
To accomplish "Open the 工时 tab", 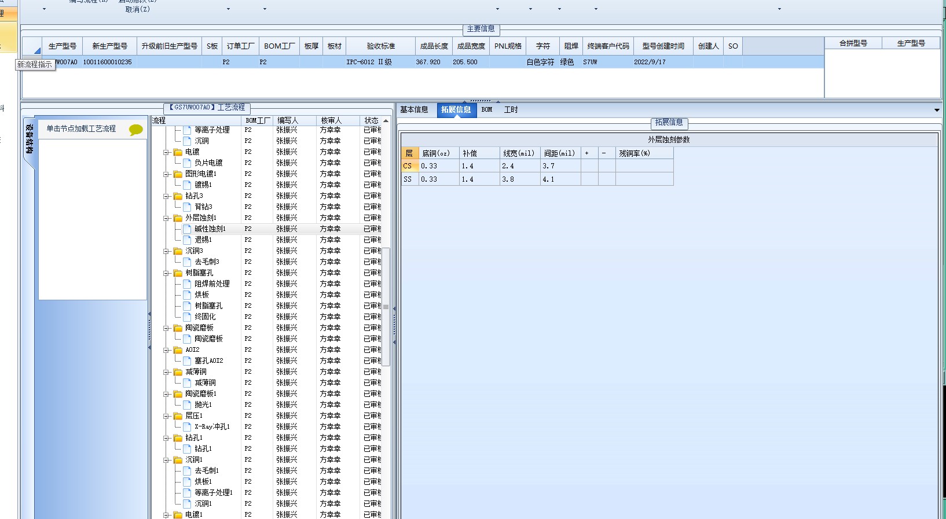I will click(x=511, y=109).
